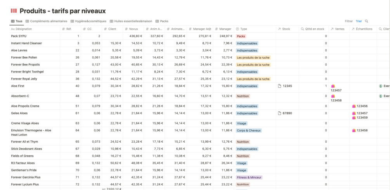
Task: Click the arrow icon in the Stock column header
Action: pyautogui.click(x=279, y=29)
